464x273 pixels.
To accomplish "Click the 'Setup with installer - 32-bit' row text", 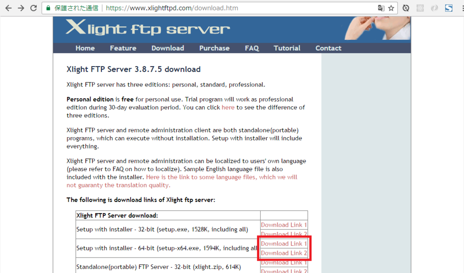I will [162, 230].
